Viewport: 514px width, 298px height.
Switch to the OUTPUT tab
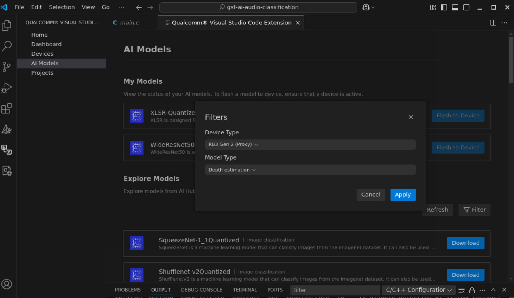[161, 290]
